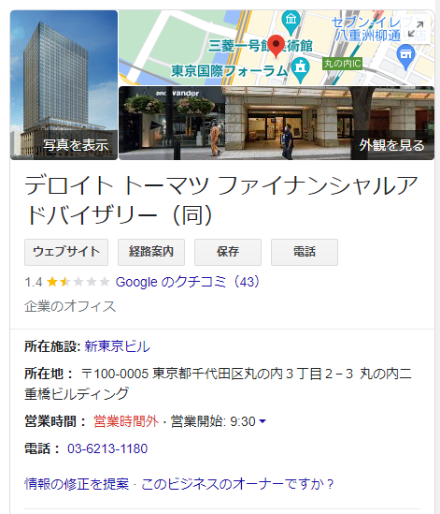Click the Tokyo International Forum landmark icon
440x514 pixels.
[x=300, y=69]
